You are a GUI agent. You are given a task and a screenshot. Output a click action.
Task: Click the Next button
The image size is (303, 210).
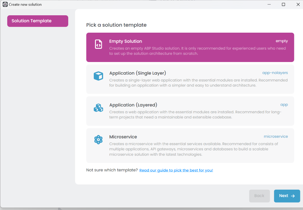click(287, 196)
